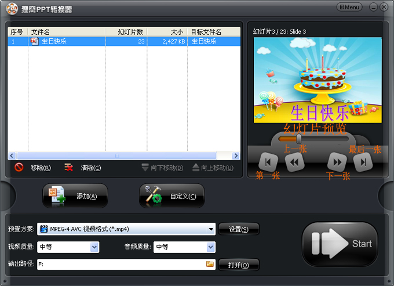Click the target file name cell 生日快乐
This screenshot has width=394, height=286.
click(x=204, y=41)
